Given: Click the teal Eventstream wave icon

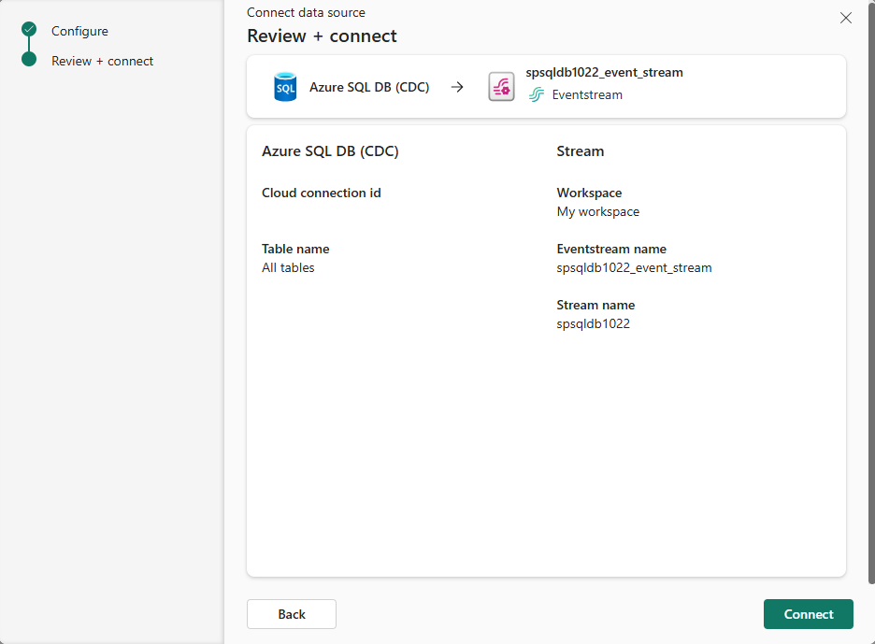Looking at the screenshot, I should click(x=536, y=94).
